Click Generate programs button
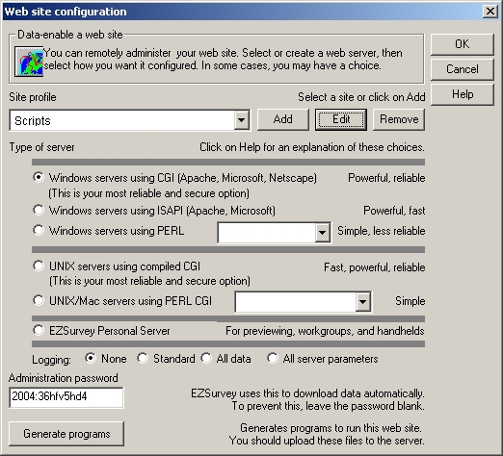Image resolution: width=503 pixels, height=456 pixels. (x=66, y=434)
